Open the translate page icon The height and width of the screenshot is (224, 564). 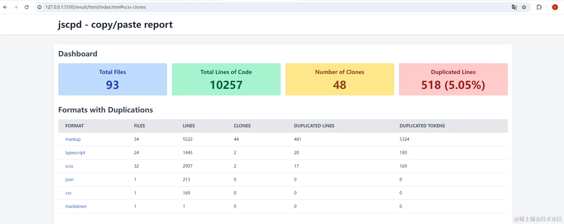coord(514,7)
